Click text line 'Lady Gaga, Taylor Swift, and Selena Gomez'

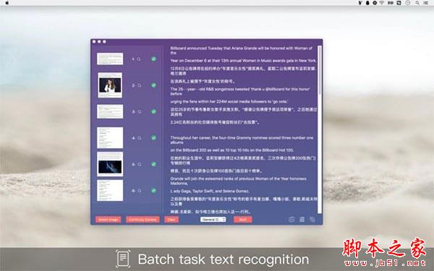pyautogui.click(x=210, y=191)
